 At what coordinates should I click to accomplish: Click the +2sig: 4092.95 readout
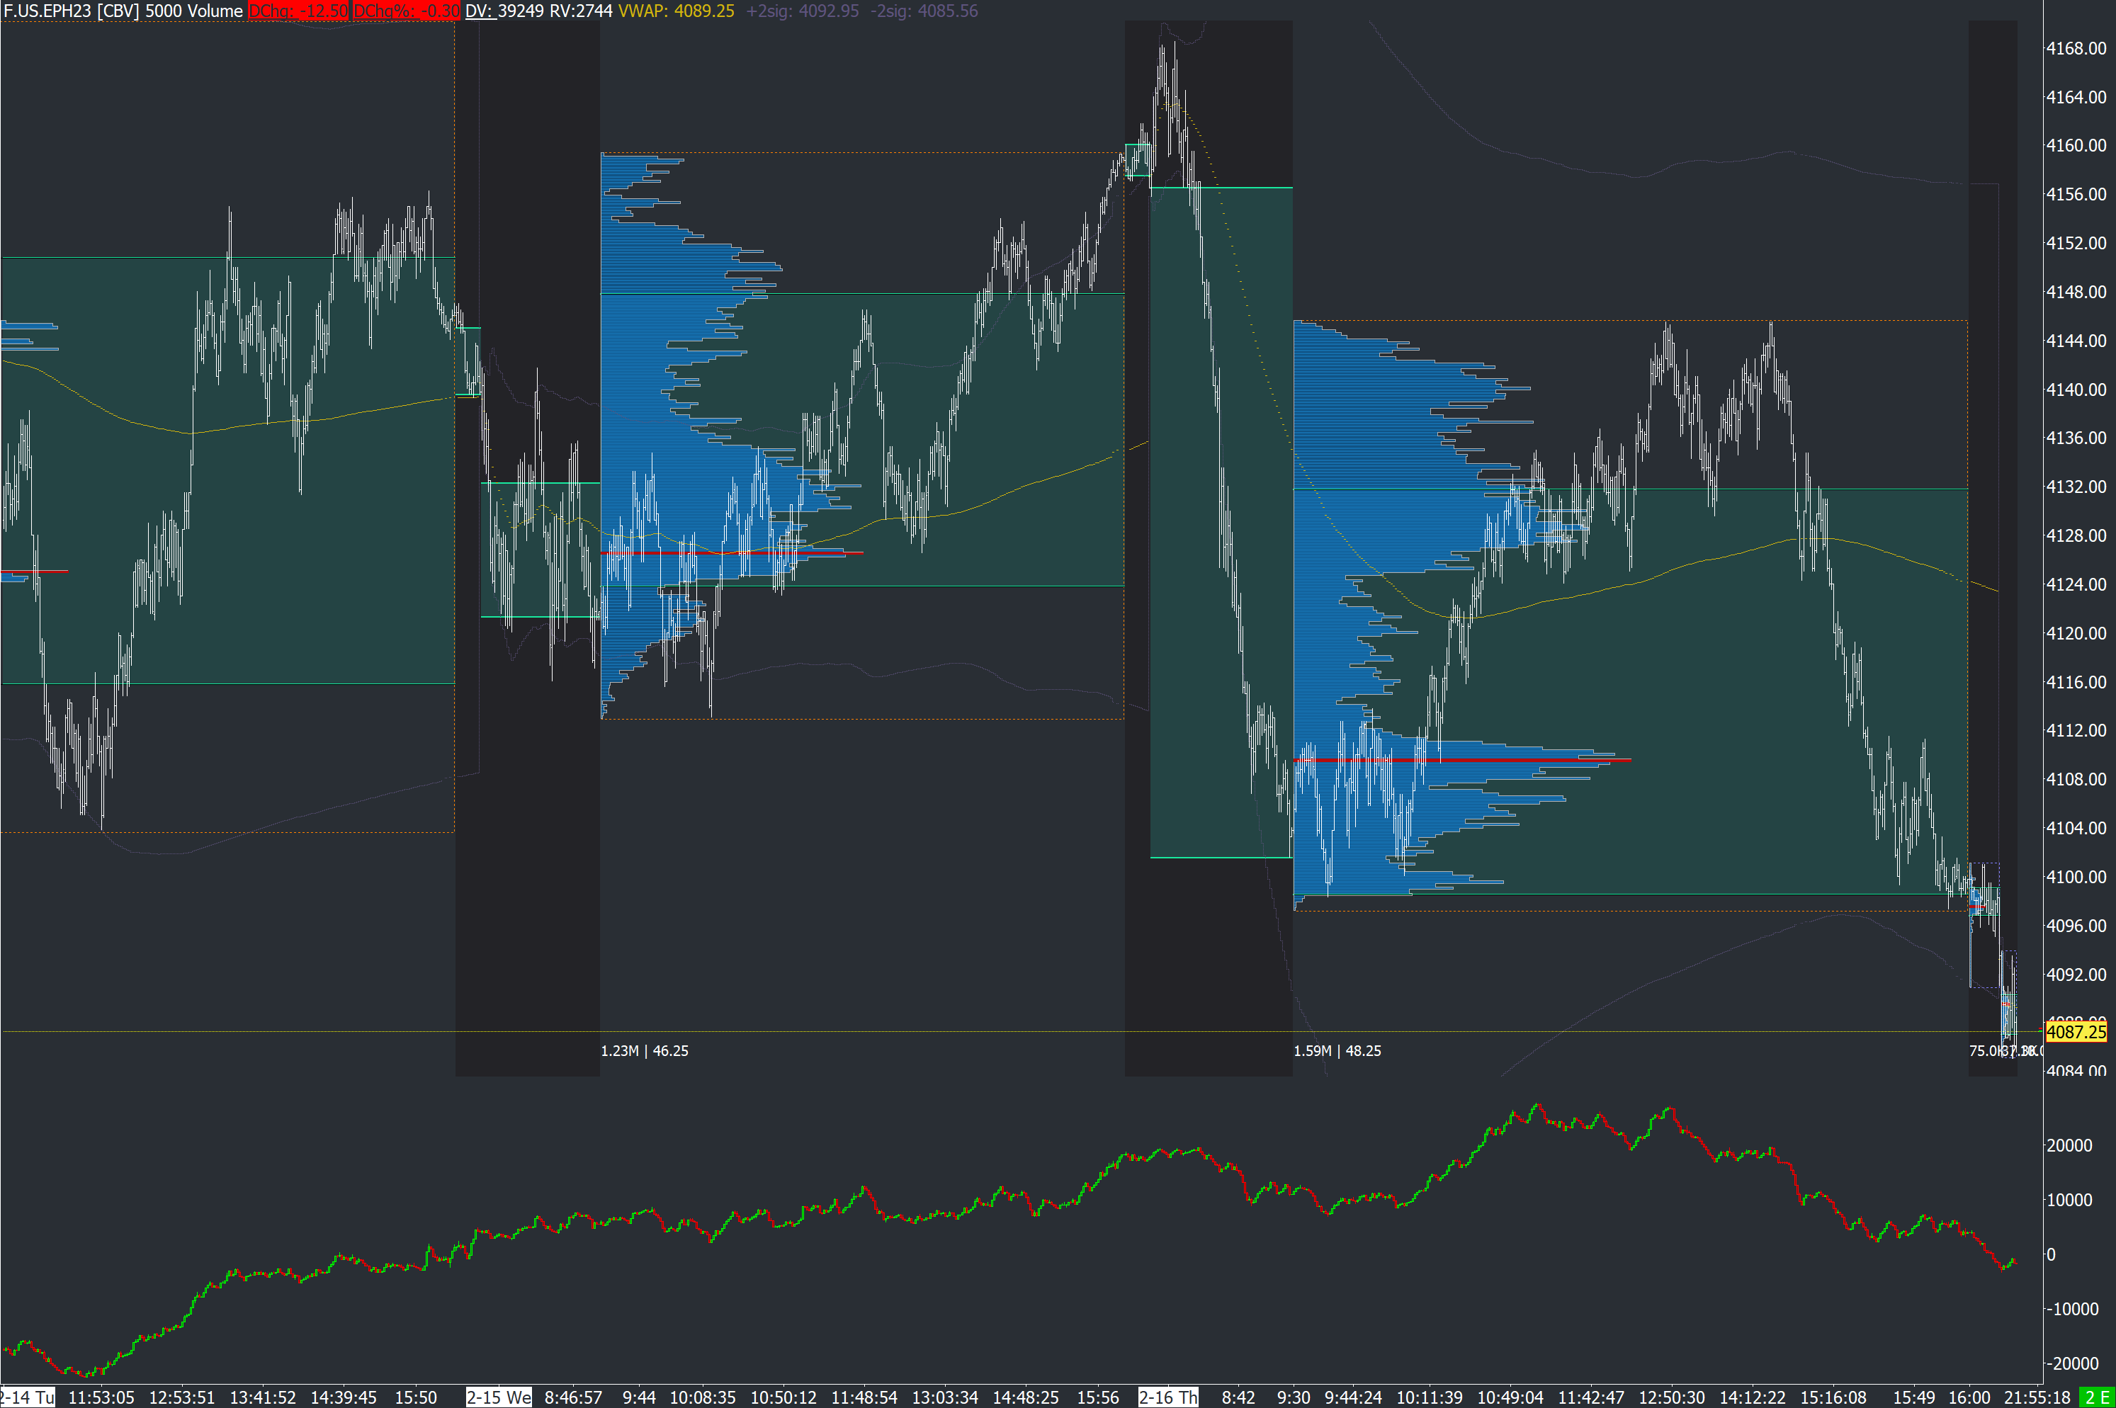(802, 11)
